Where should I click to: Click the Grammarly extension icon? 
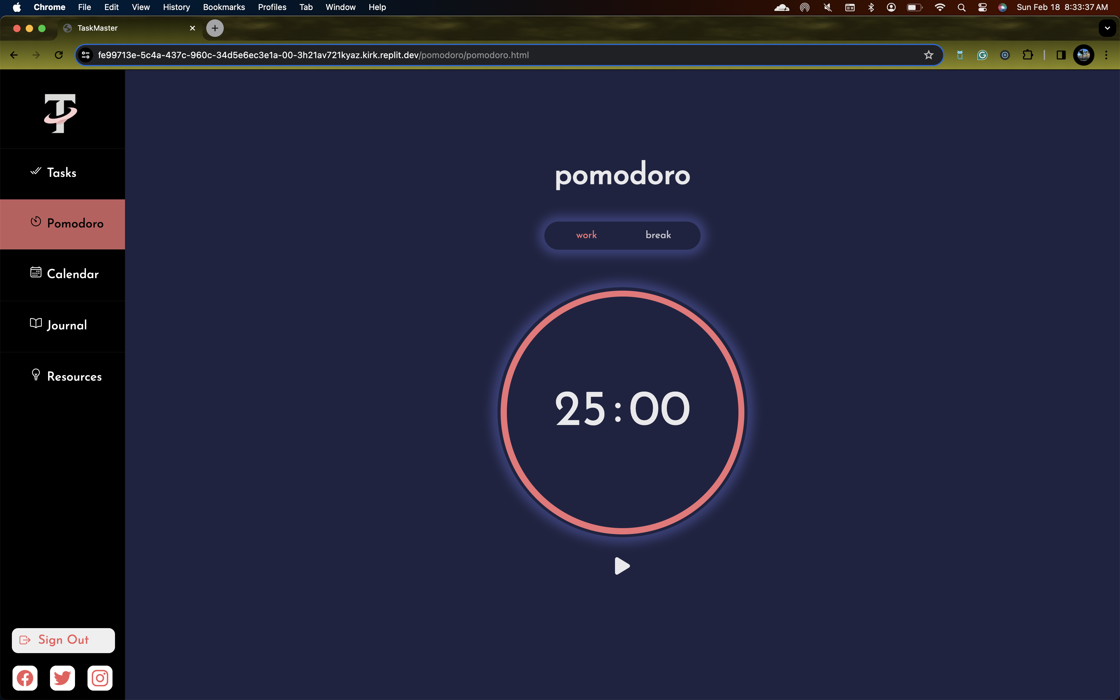982,55
